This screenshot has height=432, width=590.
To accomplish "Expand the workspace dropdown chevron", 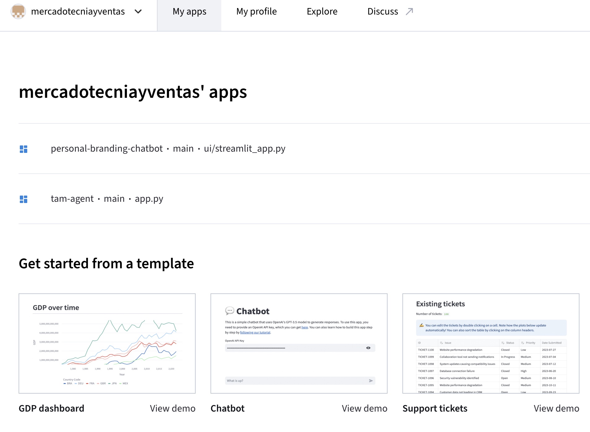I will tap(138, 12).
